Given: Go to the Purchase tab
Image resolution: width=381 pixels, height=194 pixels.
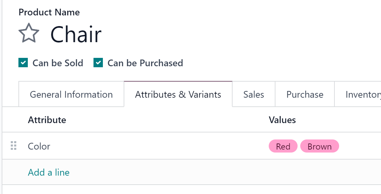Looking at the screenshot, I should (305, 94).
